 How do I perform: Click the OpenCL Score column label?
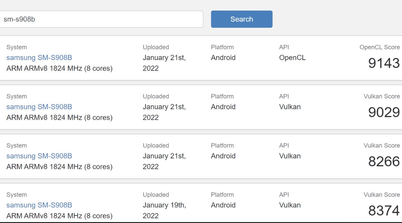click(x=379, y=47)
